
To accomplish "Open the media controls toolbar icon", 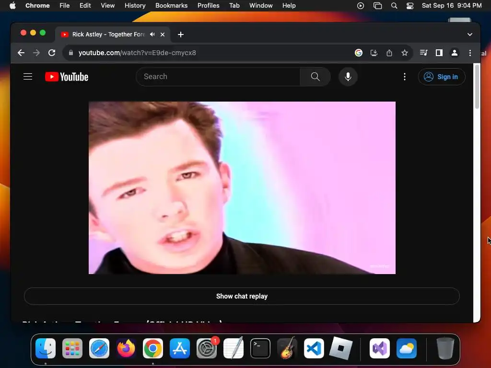I will [424, 53].
